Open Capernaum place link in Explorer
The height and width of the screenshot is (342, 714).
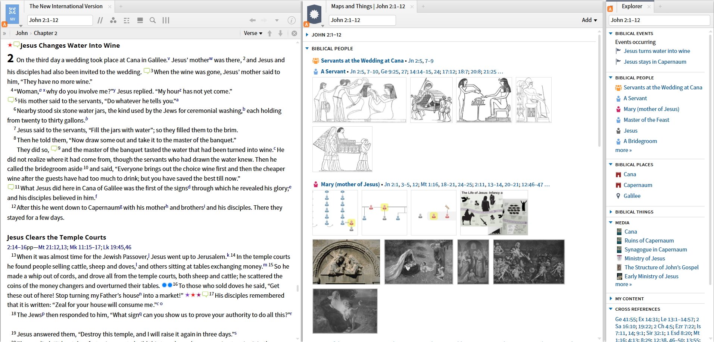(x=638, y=185)
